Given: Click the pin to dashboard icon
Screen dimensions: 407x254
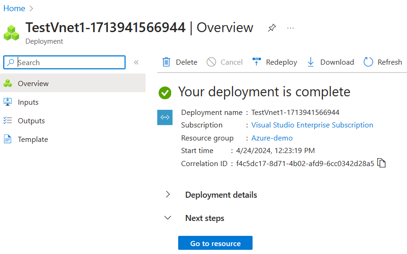Looking at the screenshot, I should (x=272, y=28).
